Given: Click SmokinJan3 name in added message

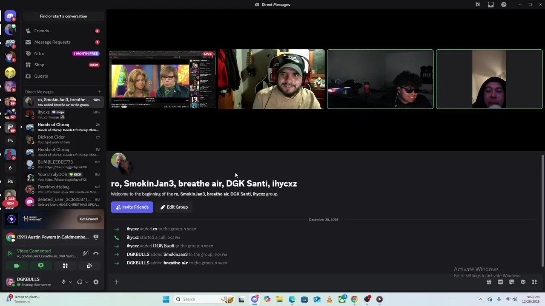Looking at the screenshot, I should [175, 254].
